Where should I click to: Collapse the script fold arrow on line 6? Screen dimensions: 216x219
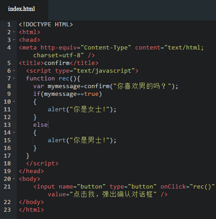click(14, 71)
